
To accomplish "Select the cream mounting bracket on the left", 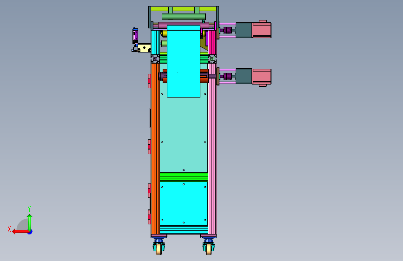I will pos(145,48).
